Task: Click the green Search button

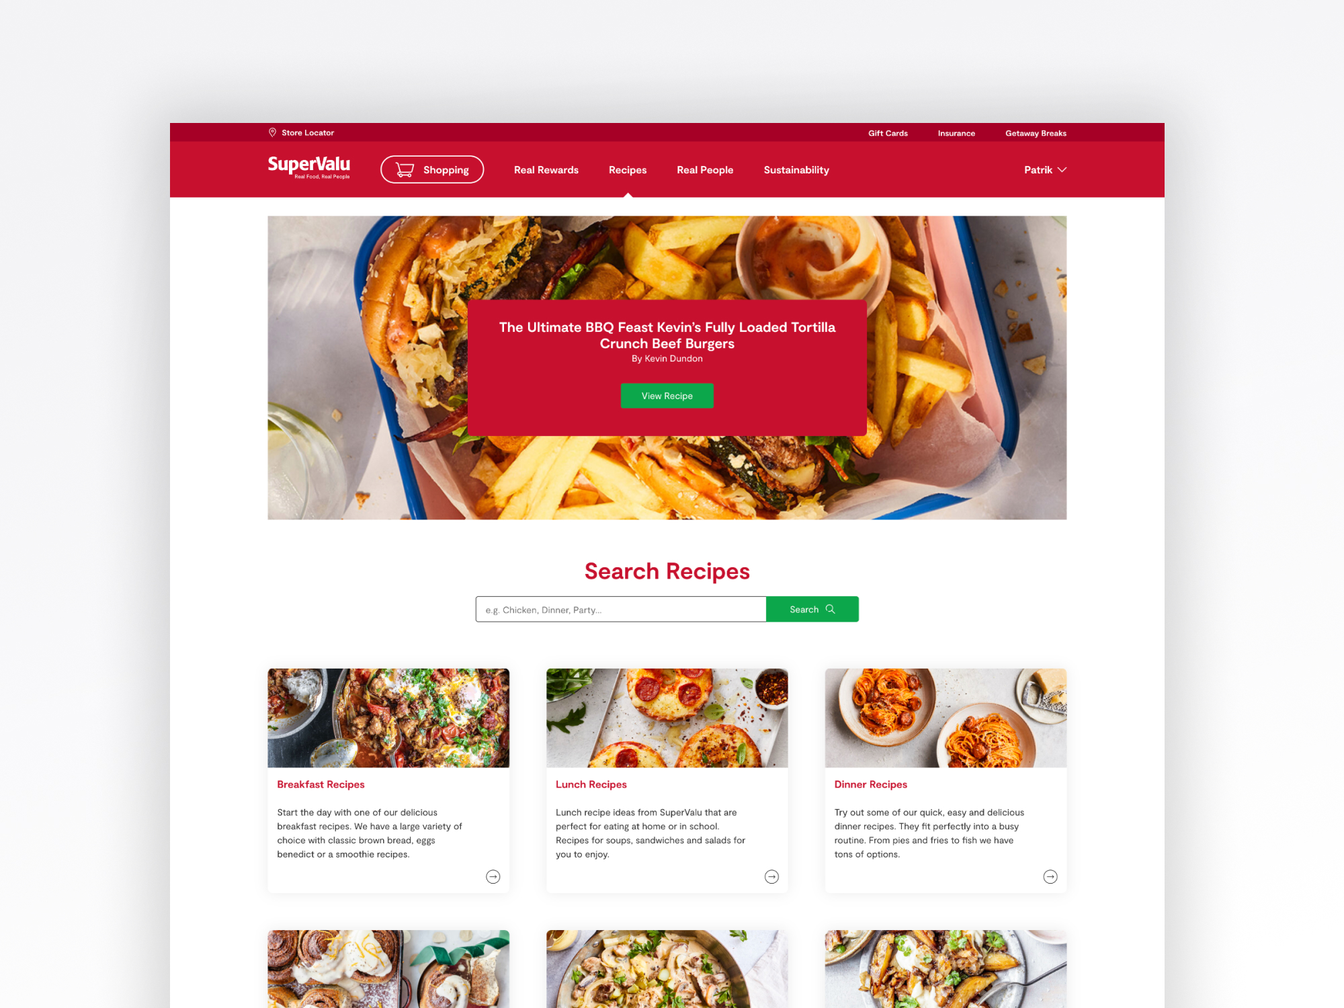Action: click(x=812, y=609)
